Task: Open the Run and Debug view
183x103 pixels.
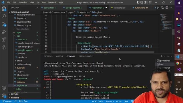Action: [4, 32]
